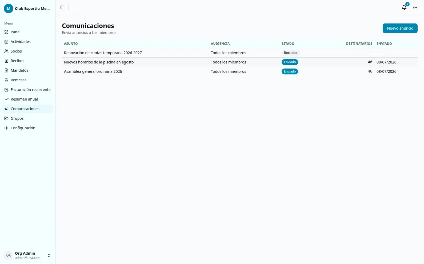
Task: Click the Actividades calendar icon
Action: 6,42
